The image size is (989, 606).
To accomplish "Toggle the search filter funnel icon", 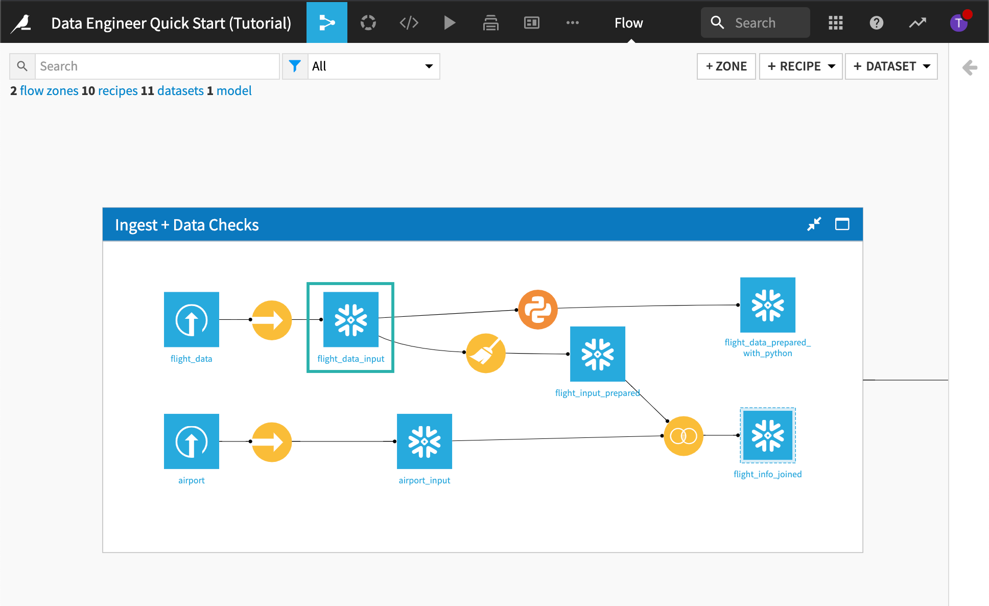I will tap(295, 66).
